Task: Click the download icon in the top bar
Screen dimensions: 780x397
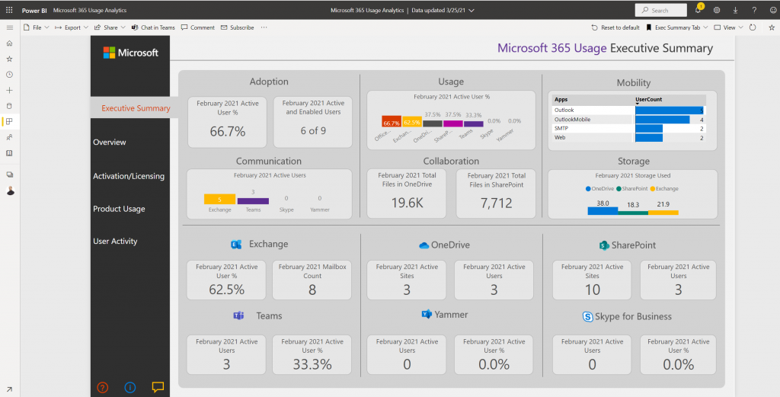Action: 735,10
